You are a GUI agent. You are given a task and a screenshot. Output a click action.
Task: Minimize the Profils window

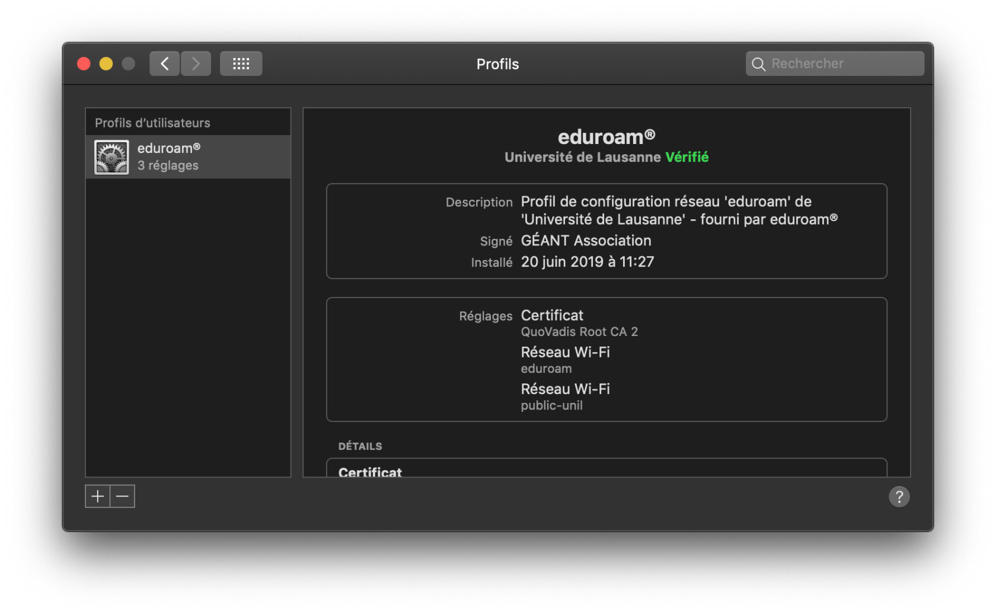point(106,63)
